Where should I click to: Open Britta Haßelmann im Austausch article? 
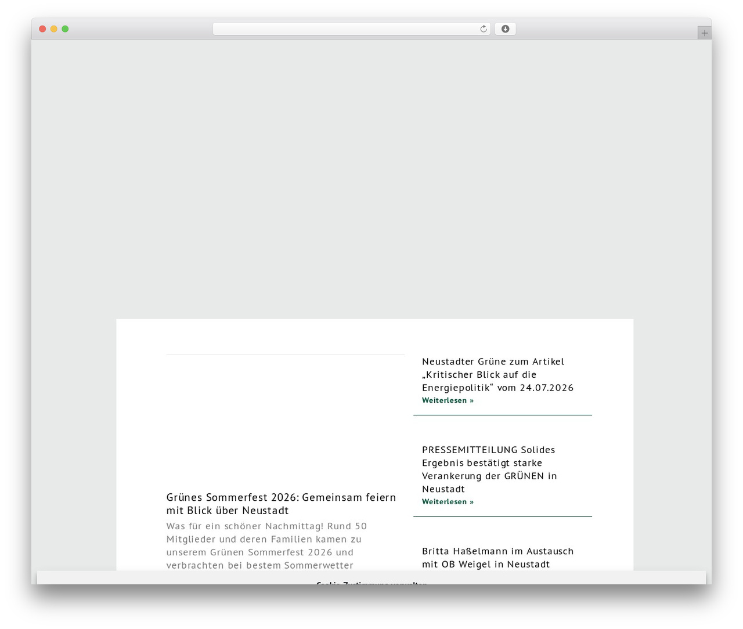pos(497,558)
